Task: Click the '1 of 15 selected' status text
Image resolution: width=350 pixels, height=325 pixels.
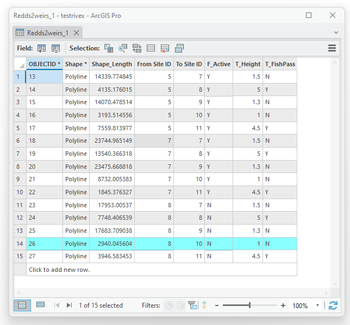Action: tap(101, 305)
